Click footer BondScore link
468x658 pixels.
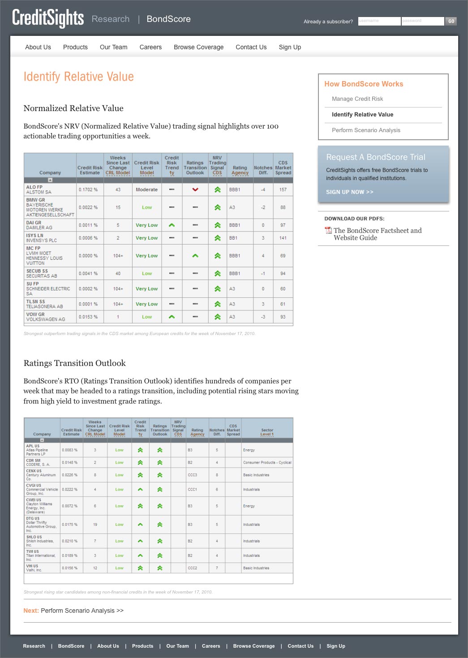pyautogui.click(x=71, y=646)
